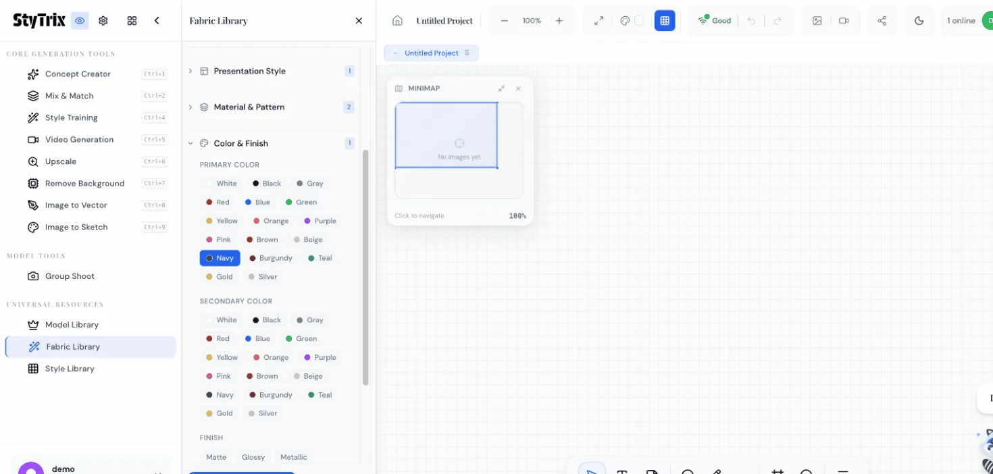The width and height of the screenshot is (993, 474).
Task: Click the minimap preview to navigate
Action: (x=459, y=150)
